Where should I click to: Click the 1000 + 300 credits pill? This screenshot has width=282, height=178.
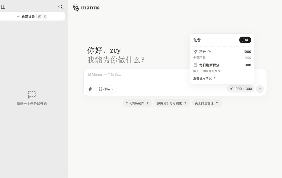click(x=241, y=89)
